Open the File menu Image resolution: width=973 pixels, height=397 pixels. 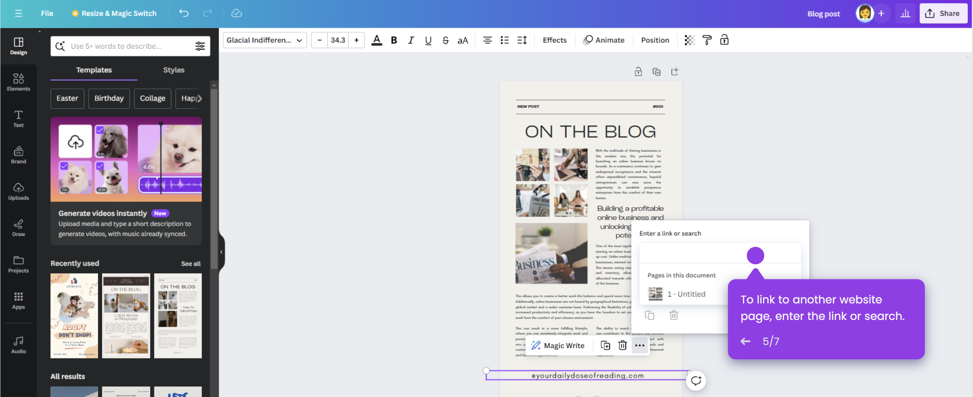pos(47,13)
